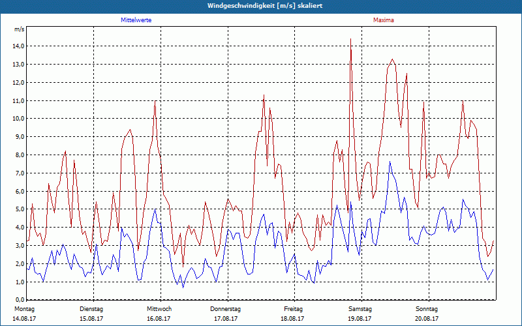Click the Sonntag day label
Image resolution: width=522 pixels, height=326 pixels.
click(427, 309)
